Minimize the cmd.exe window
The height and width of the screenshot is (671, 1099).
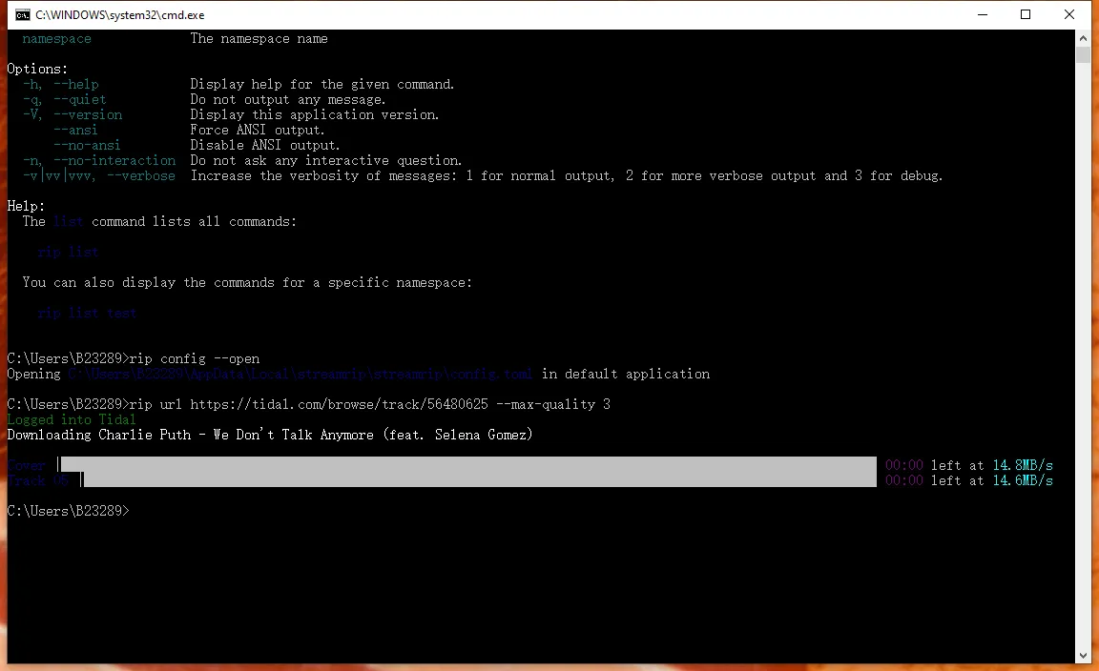point(983,14)
